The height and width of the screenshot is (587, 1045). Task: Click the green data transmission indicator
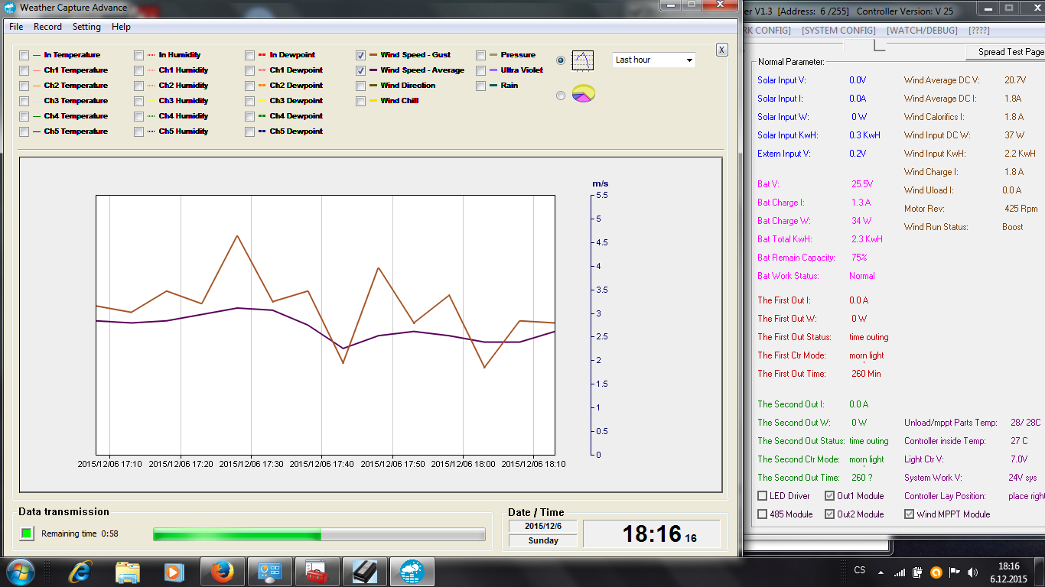coord(27,533)
